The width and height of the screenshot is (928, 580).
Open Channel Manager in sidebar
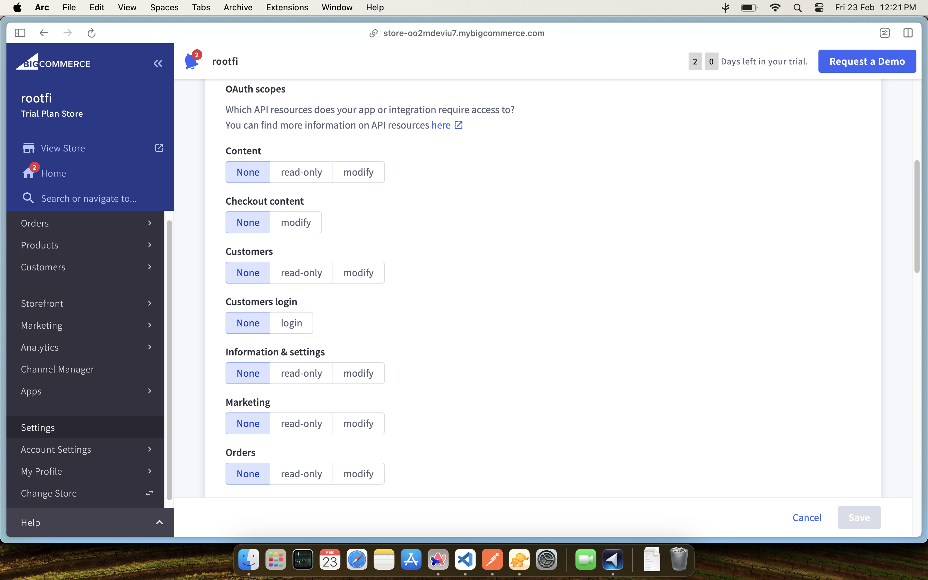coord(58,369)
